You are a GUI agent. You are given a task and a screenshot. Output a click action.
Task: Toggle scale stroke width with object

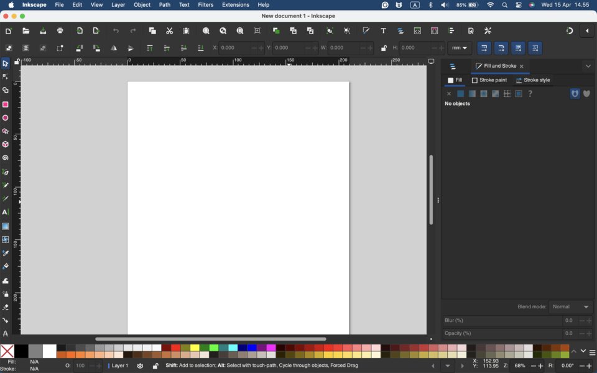[x=484, y=48]
